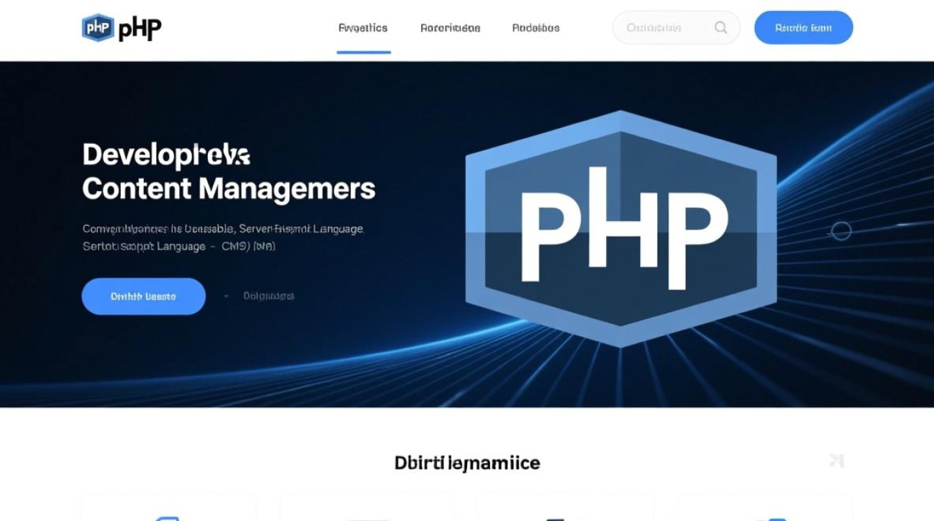Open the middle navigation menu item
This screenshot has width=934, height=521.
click(x=450, y=28)
